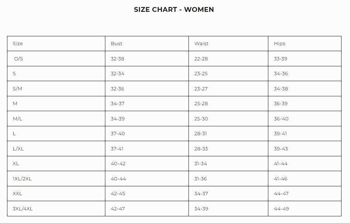Screen dimensions: 350x223
Task: Select waist value '28-33' for L/XL
Action: click(201, 149)
